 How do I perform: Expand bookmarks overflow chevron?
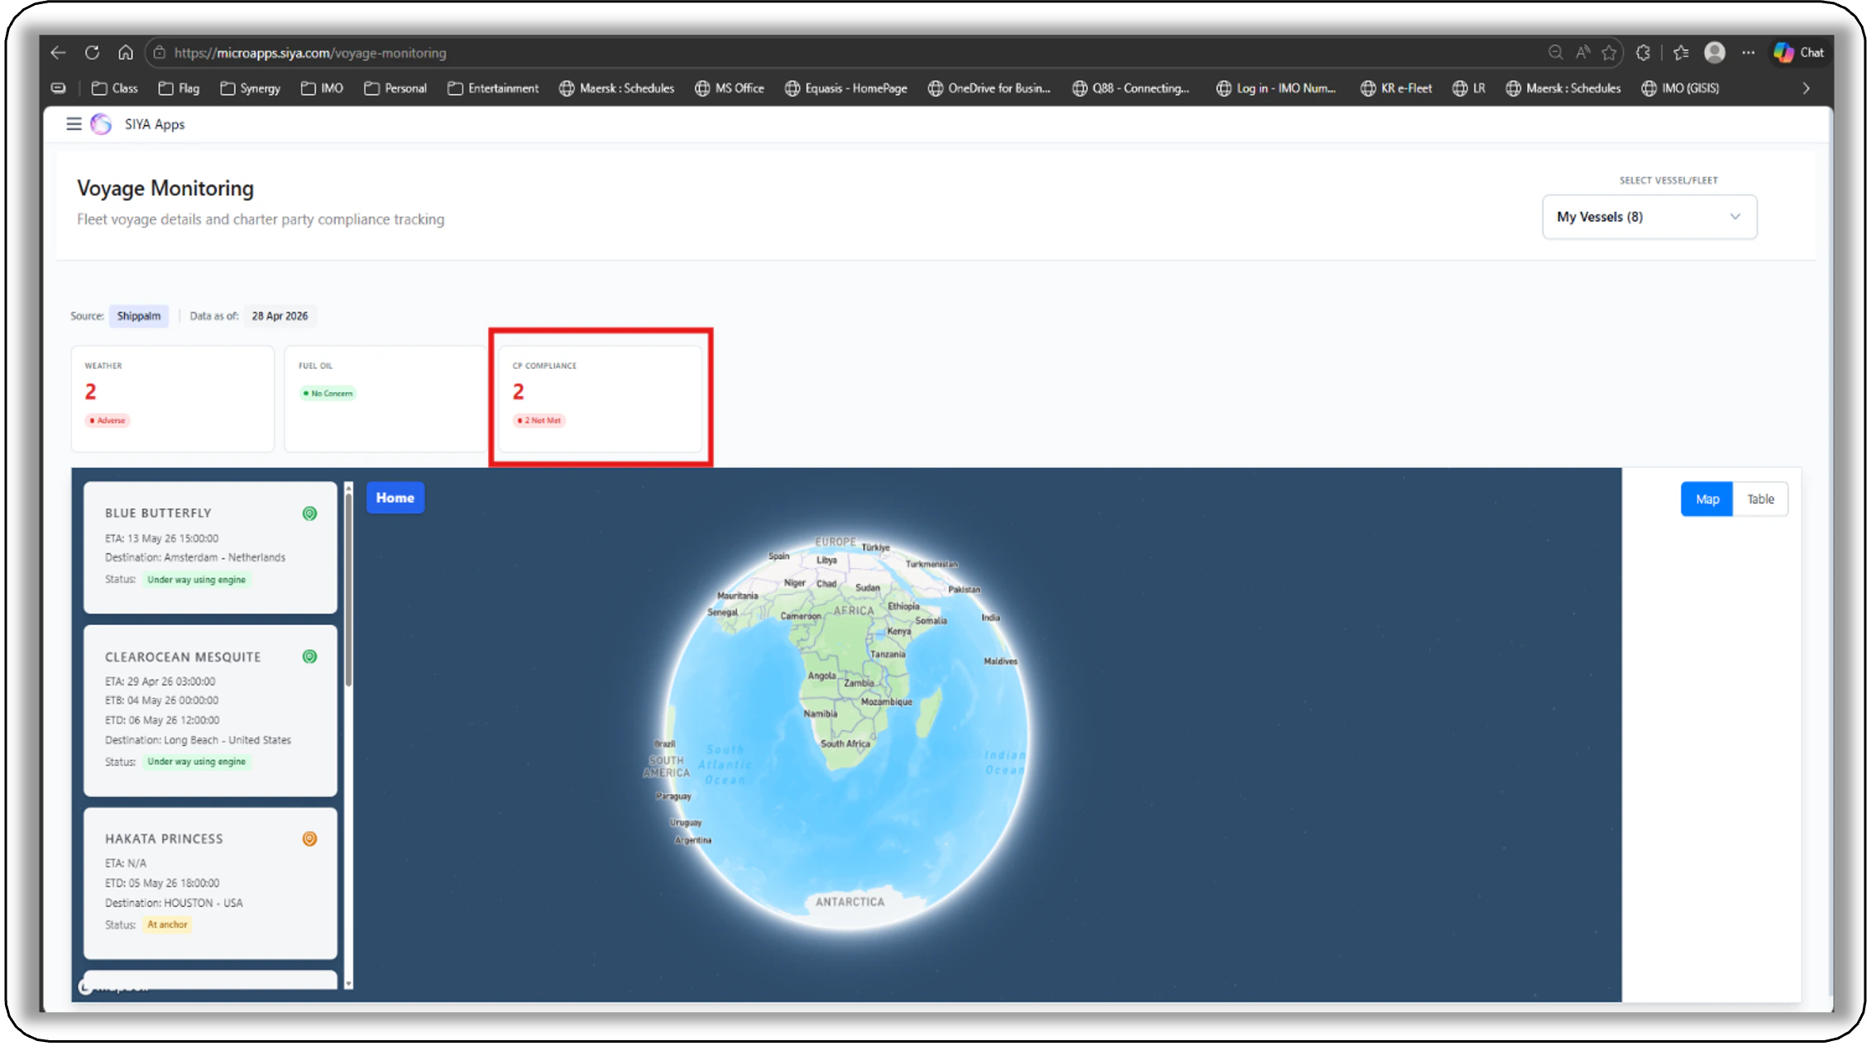[x=1807, y=88]
